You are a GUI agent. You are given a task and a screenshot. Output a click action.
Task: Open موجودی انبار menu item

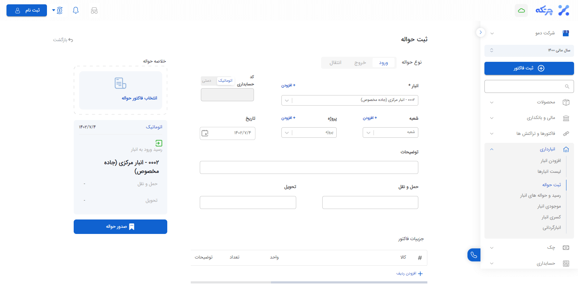pyautogui.click(x=549, y=206)
